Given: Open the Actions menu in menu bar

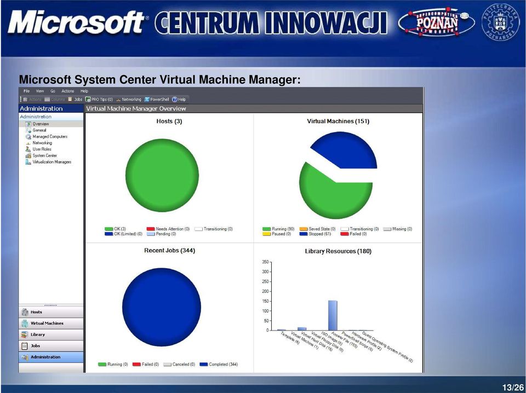Looking at the screenshot, I should pos(67,91).
